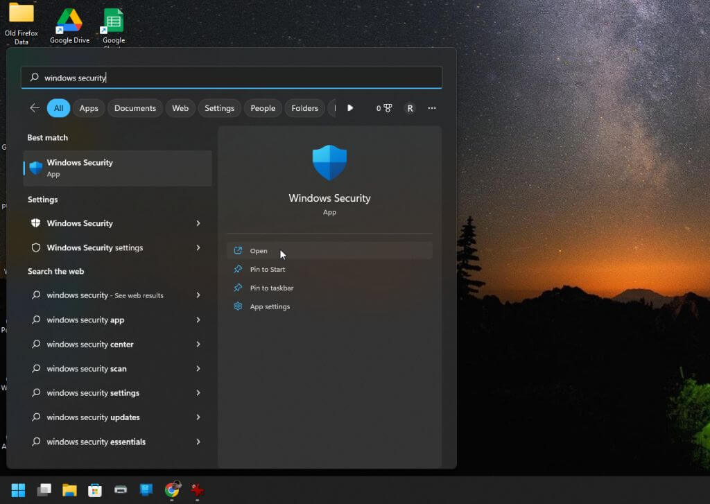
Task: Choose Pin to taskbar option
Action: pos(272,288)
